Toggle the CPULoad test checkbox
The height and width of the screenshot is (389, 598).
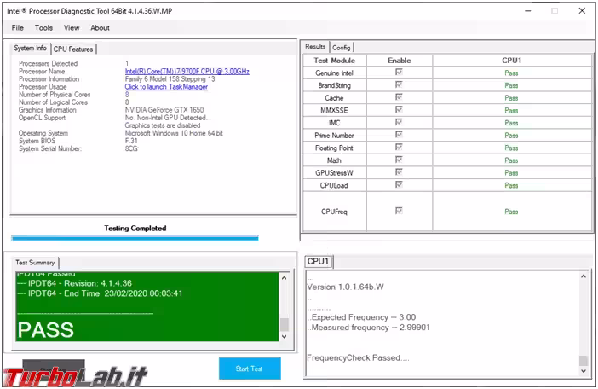[x=399, y=184]
